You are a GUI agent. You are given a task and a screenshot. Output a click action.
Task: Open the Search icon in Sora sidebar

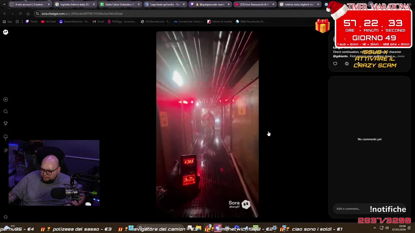6,111
